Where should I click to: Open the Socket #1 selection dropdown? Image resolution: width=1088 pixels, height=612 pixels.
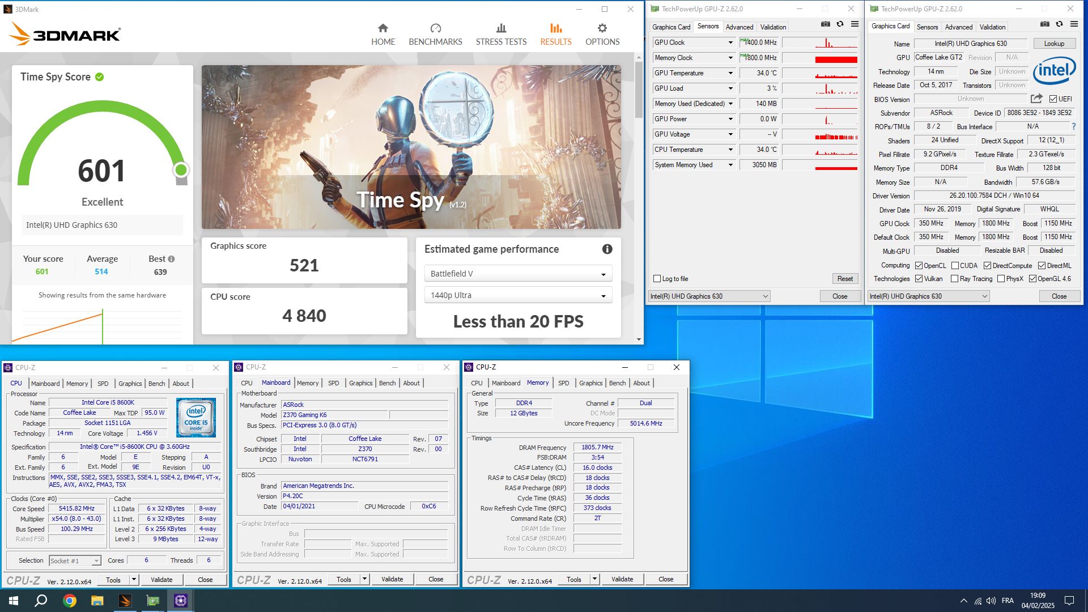(75, 561)
